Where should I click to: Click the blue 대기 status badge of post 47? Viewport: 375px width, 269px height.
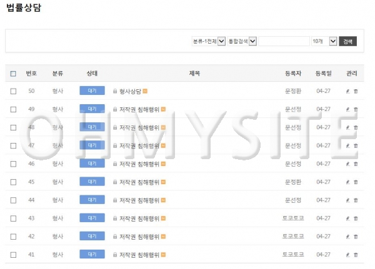(x=92, y=145)
